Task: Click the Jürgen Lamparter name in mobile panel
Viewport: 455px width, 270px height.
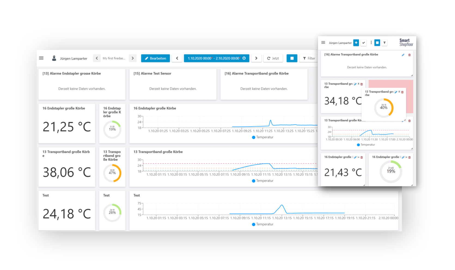Action: (x=340, y=43)
